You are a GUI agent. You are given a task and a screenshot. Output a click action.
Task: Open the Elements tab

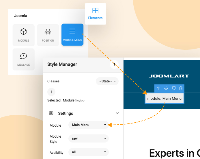point(96,14)
